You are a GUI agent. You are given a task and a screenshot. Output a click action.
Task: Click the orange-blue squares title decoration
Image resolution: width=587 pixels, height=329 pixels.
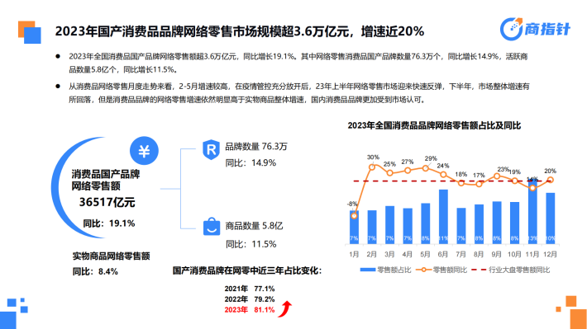[x=30, y=32]
